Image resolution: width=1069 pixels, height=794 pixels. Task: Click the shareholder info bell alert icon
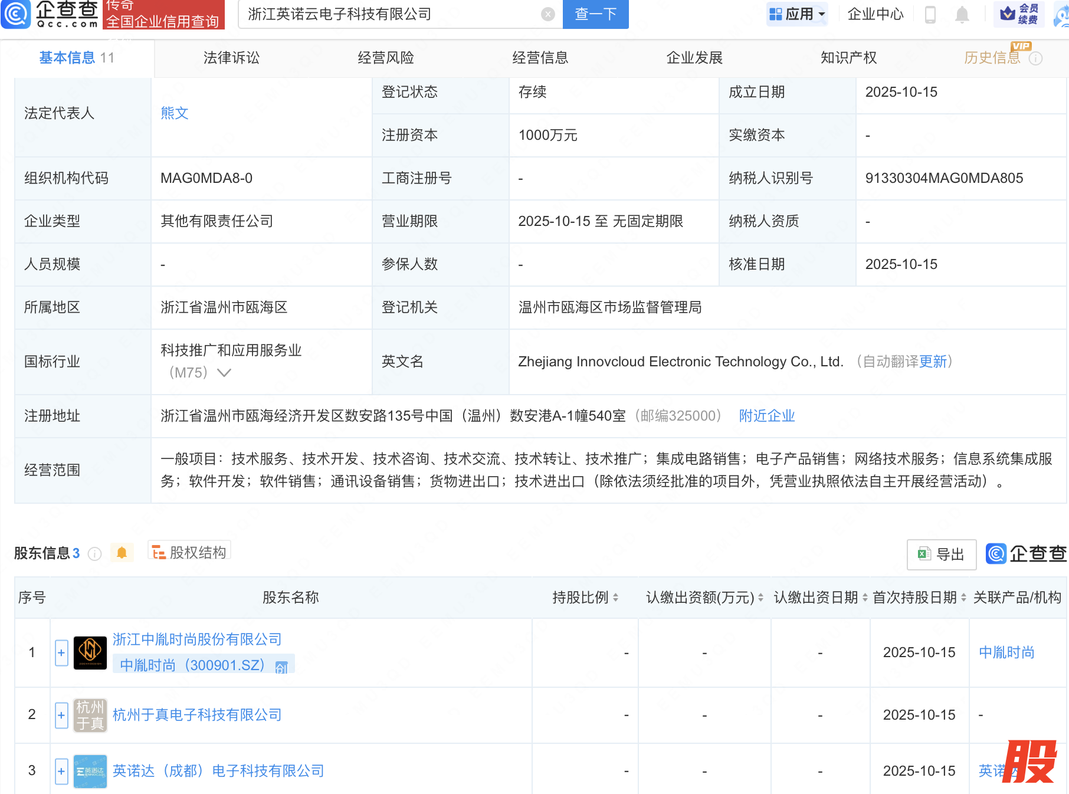[122, 553]
